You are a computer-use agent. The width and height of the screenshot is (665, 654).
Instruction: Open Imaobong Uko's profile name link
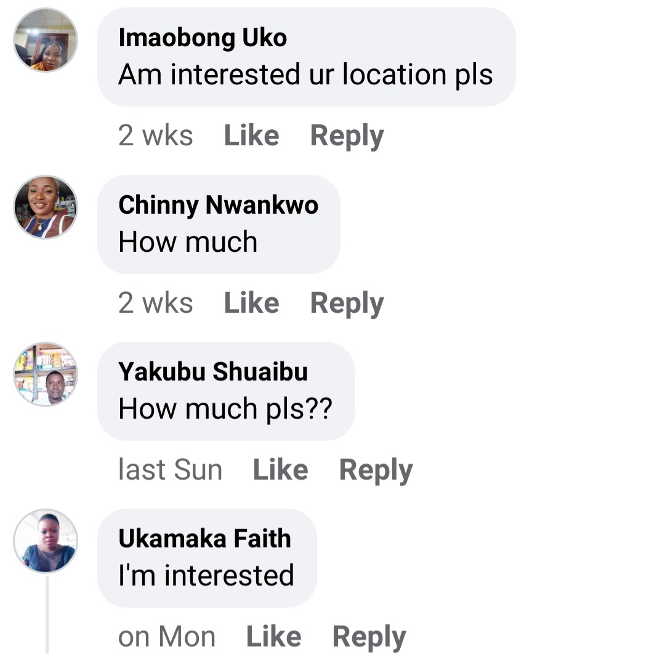point(203,38)
